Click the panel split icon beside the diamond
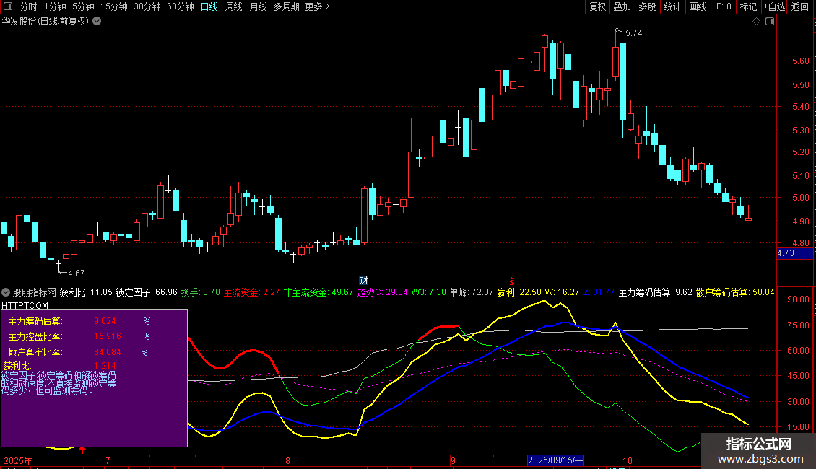The height and width of the screenshot is (469, 816). (x=770, y=22)
